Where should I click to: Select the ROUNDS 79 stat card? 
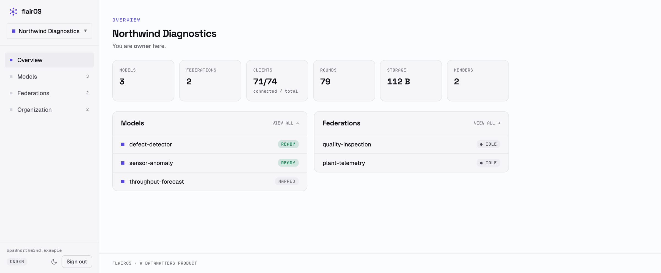(x=344, y=81)
